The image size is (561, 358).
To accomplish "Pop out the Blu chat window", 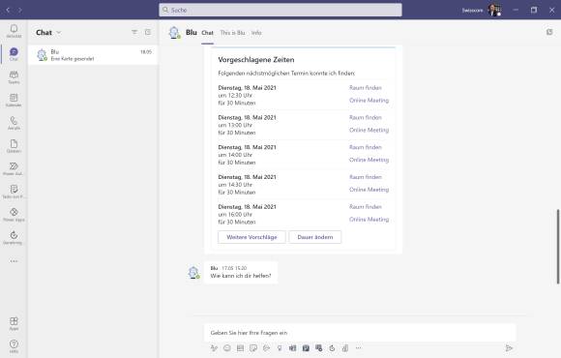I will pos(549,32).
